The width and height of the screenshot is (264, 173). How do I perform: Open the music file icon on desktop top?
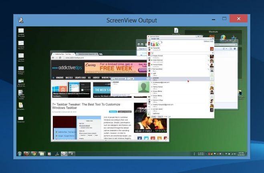[176, 31]
